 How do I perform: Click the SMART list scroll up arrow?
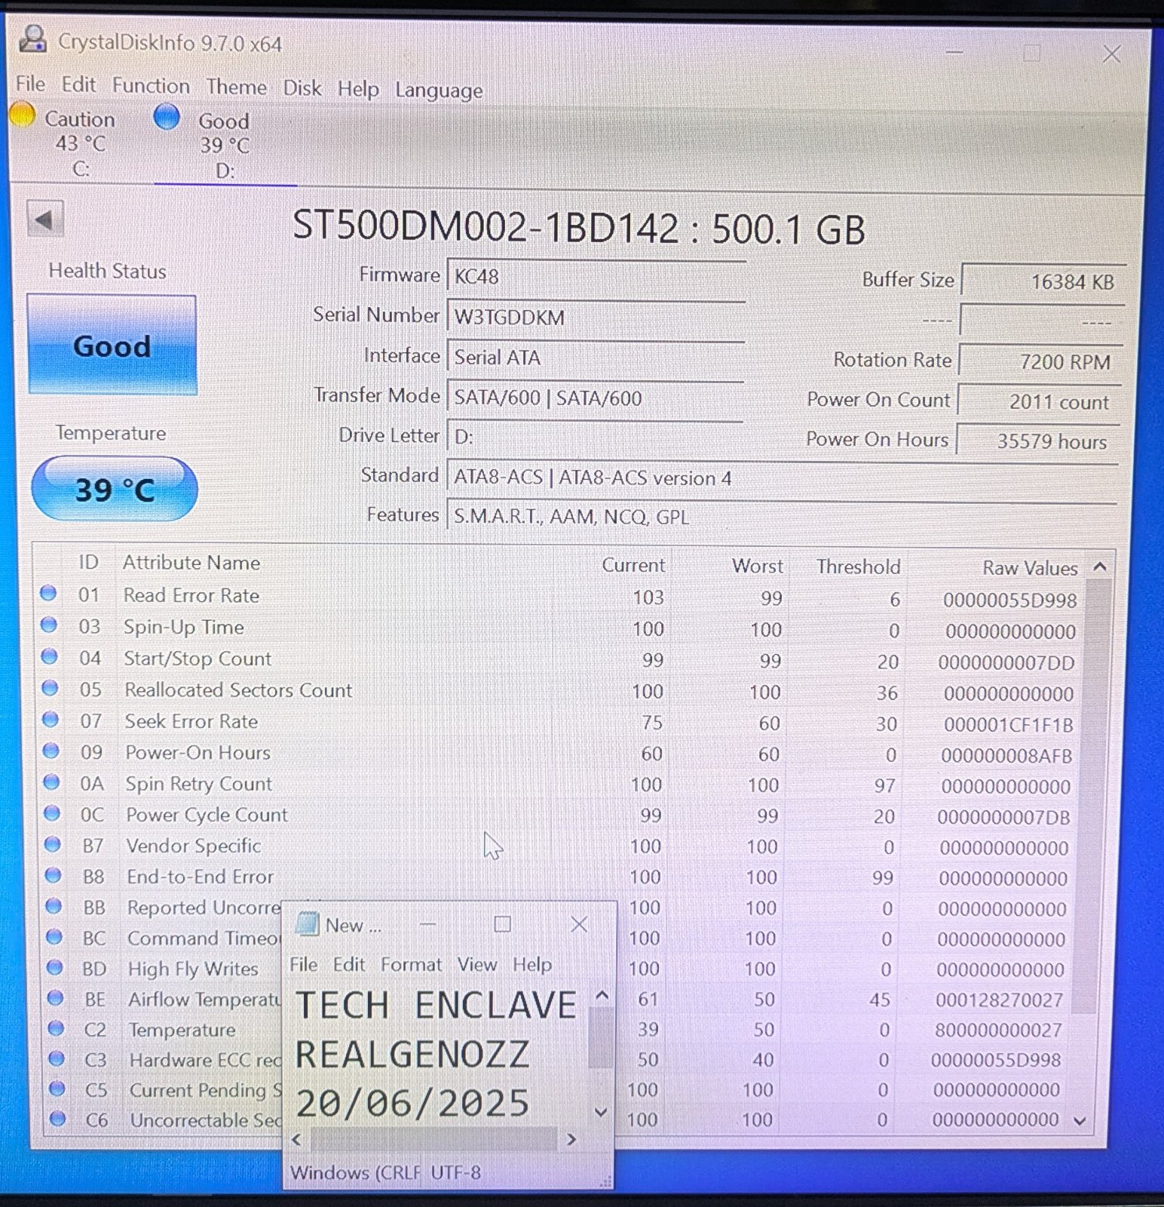1100,567
